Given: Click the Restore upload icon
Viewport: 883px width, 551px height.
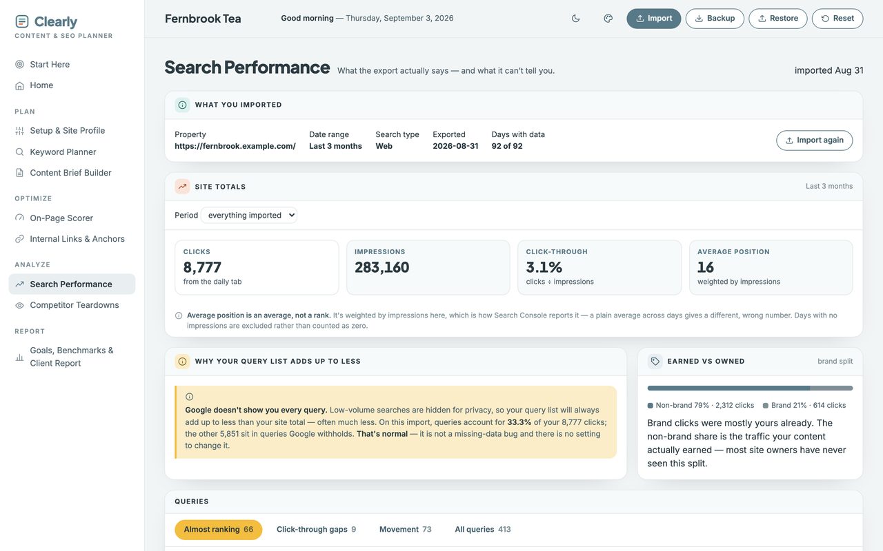Looking at the screenshot, I should point(762,19).
